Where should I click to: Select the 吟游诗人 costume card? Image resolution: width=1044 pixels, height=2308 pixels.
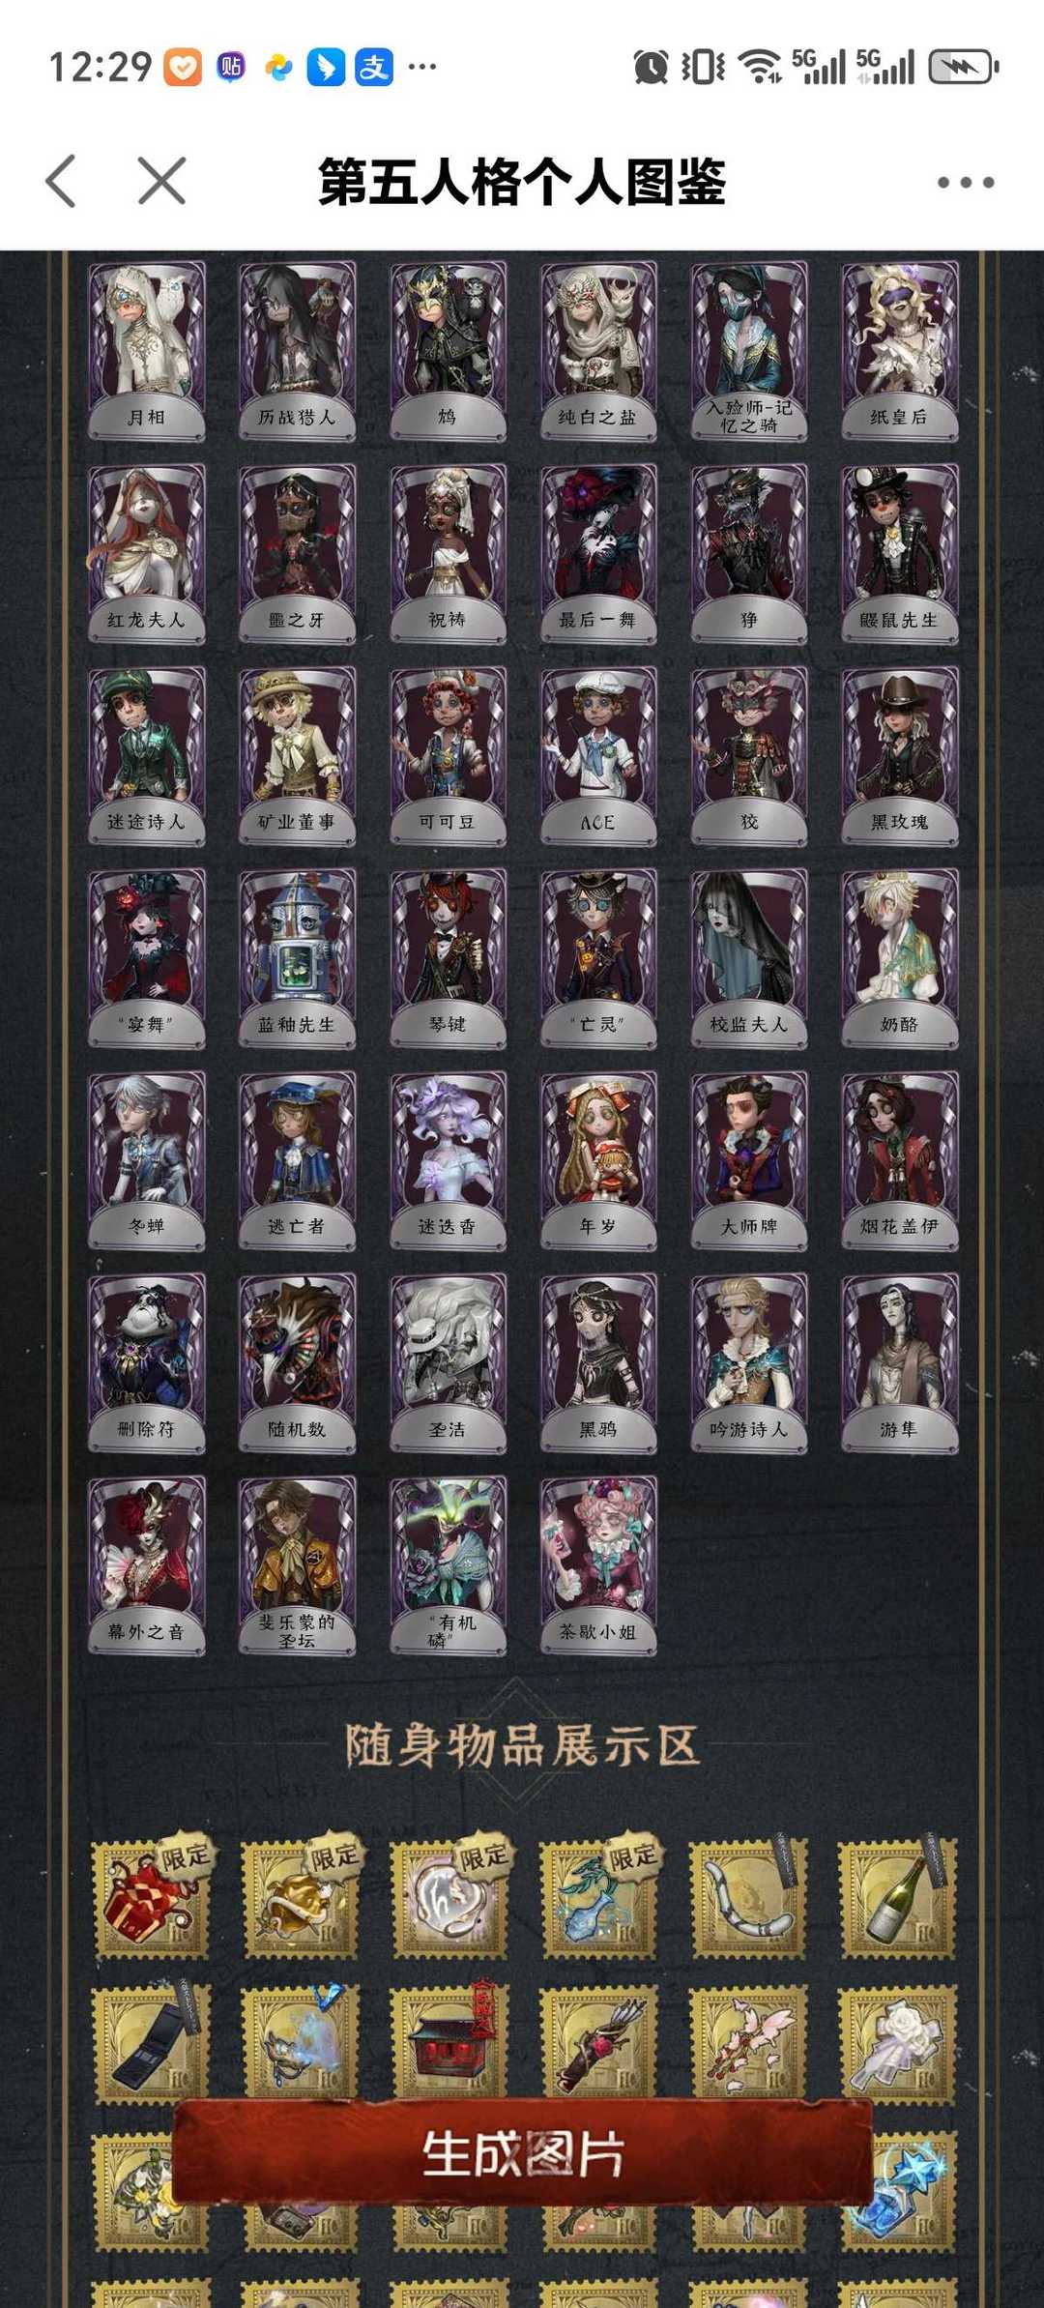(x=749, y=1363)
